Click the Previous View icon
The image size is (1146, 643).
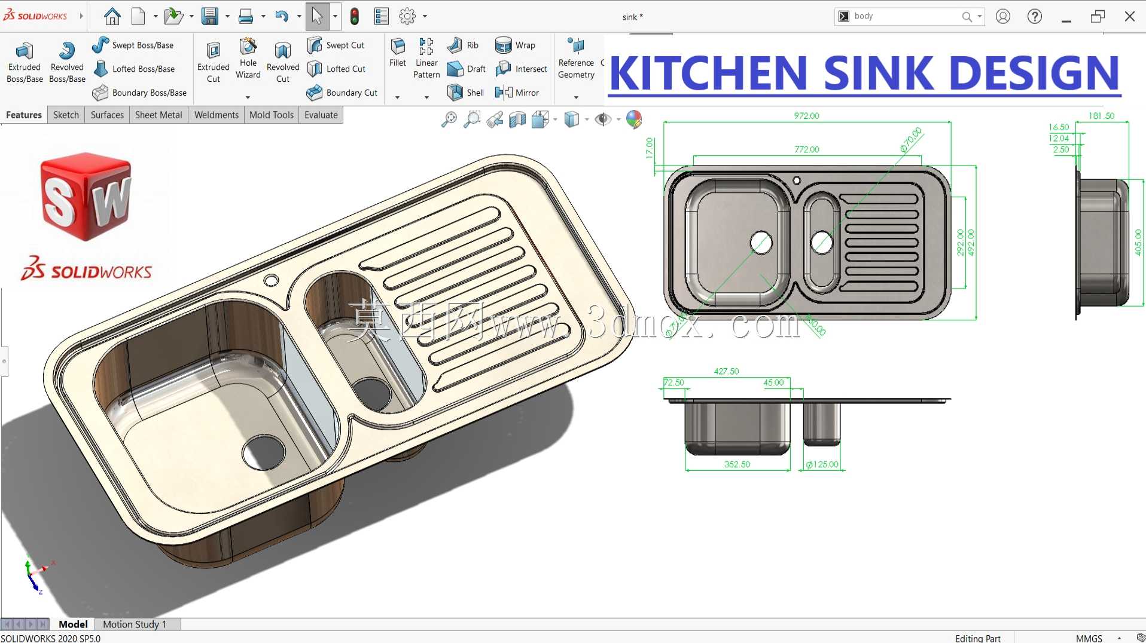pyautogui.click(x=495, y=120)
